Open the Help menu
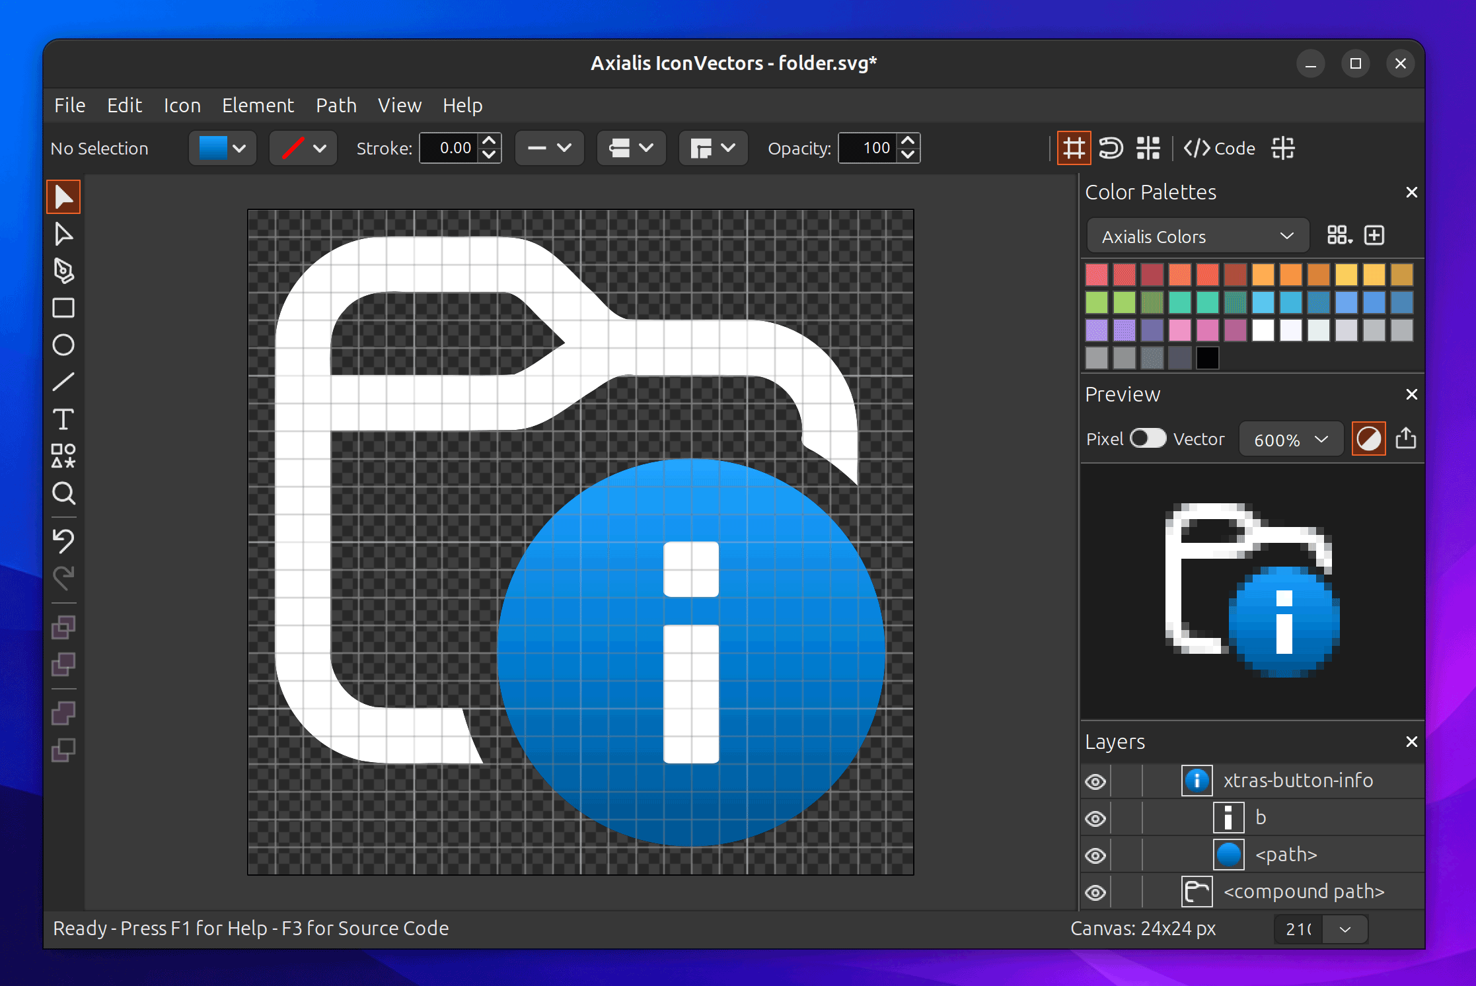Screen dimensions: 1476x986 tap(462, 105)
